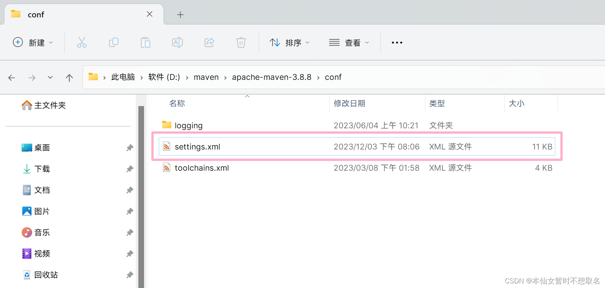Add a new tab with plus button
The height and width of the screenshot is (288, 605).
coord(180,14)
